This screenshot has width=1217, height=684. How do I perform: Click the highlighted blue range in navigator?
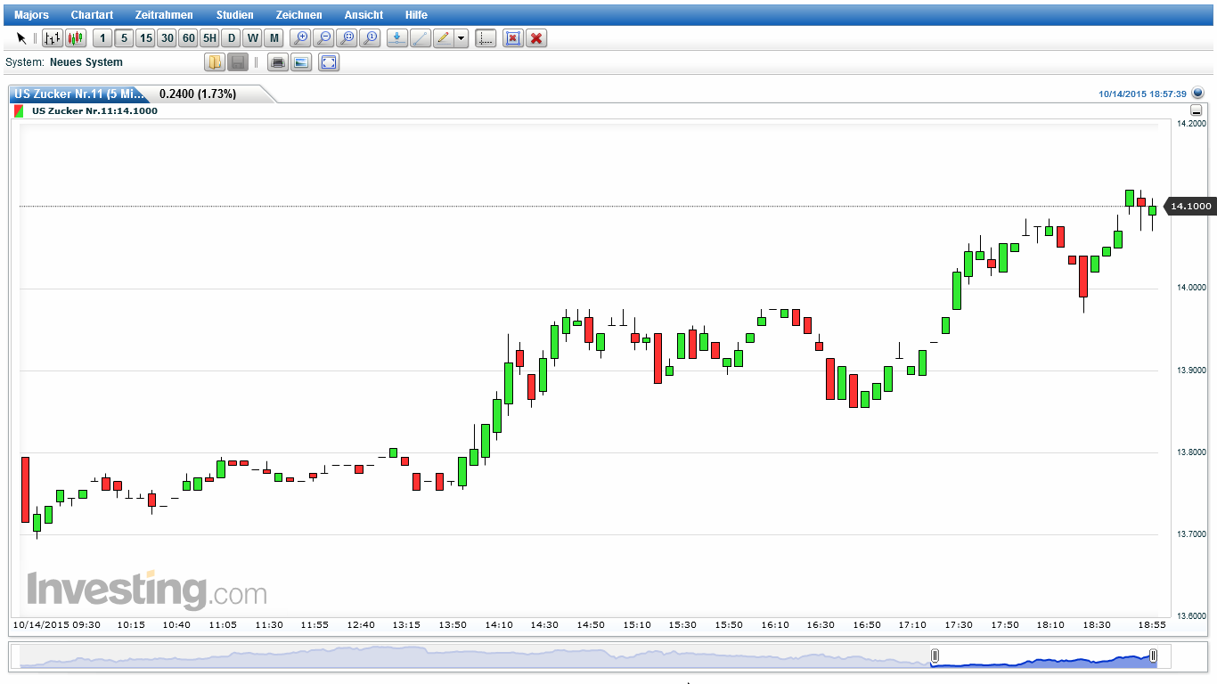click(1044, 656)
